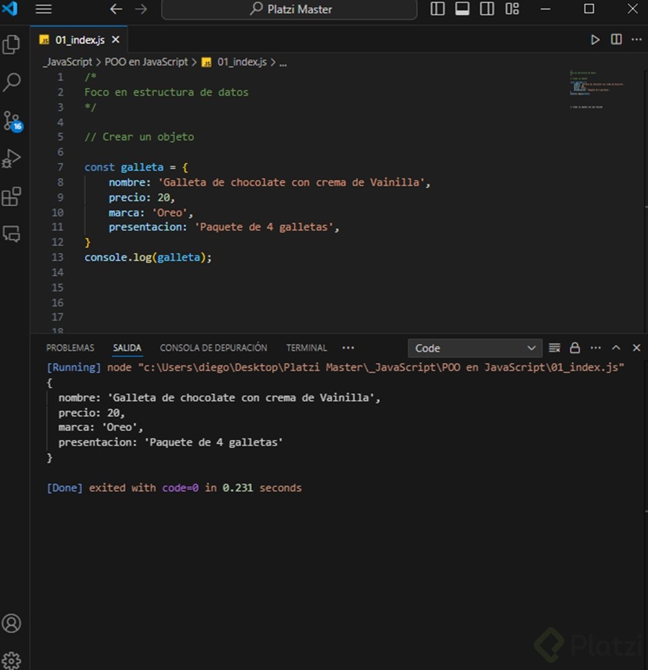Toggle output scroll lock padlock
648x670 pixels.
575,348
